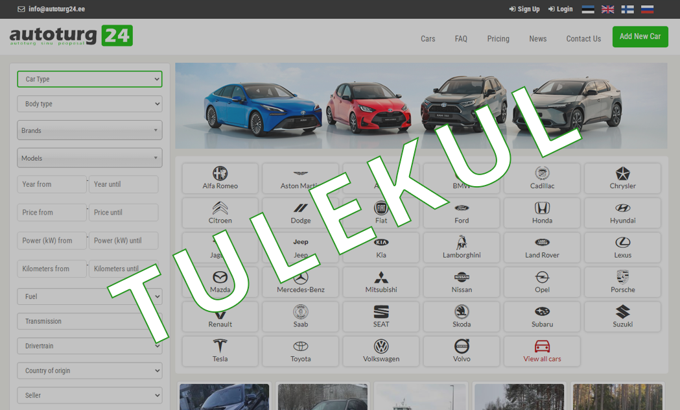680x410 pixels.
Task: Focus the Price until field
Action: click(x=124, y=212)
